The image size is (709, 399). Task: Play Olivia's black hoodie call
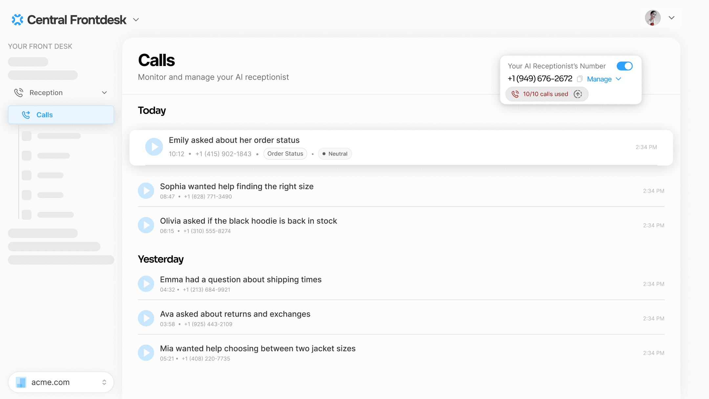(146, 225)
